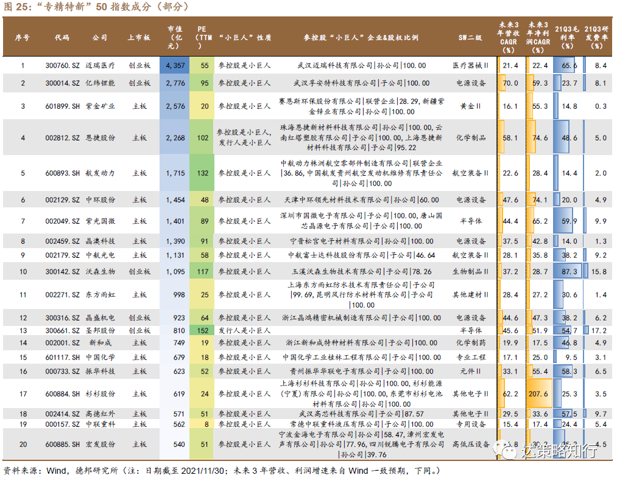This screenshot has height=478, width=617.
Task: Select company name 沃森生物
Action: pos(100,271)
